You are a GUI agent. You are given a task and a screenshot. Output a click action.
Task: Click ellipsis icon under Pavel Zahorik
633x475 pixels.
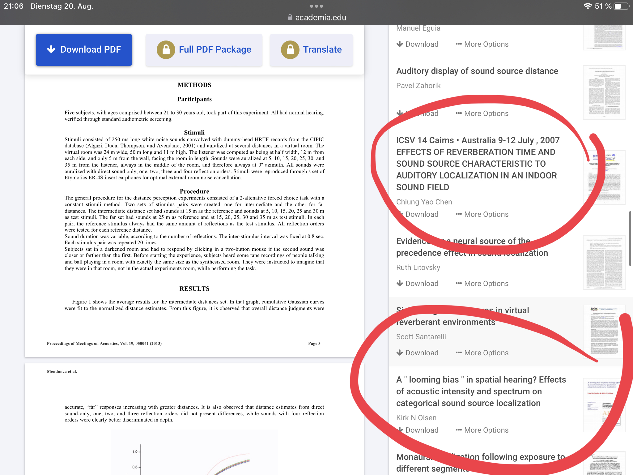[459, 113]
